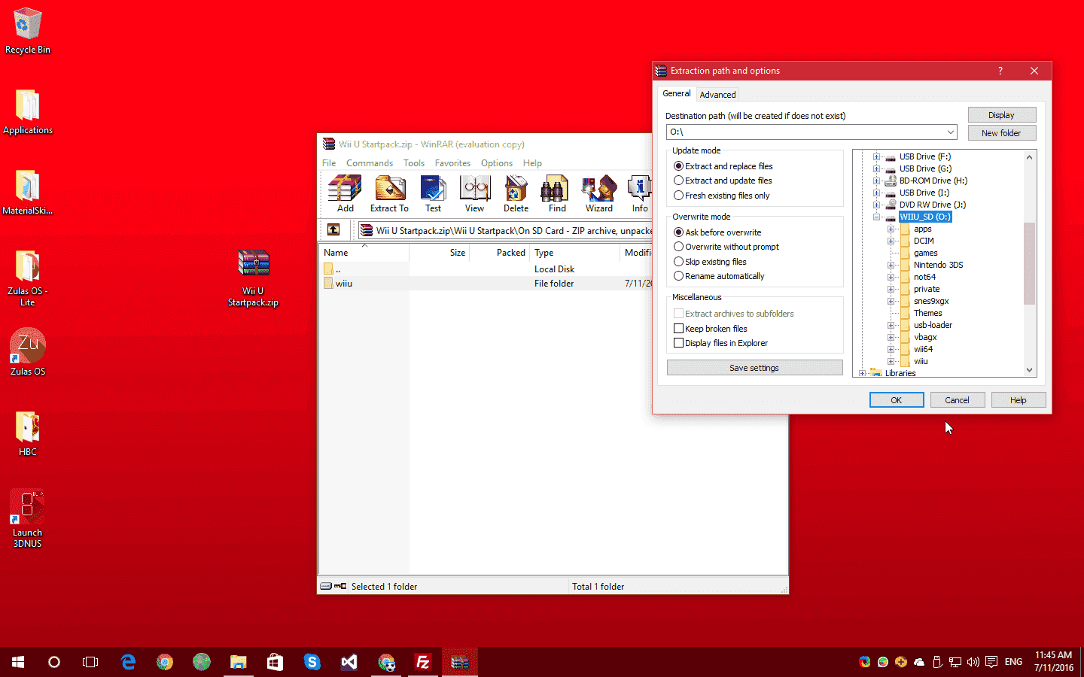Click the New folder button
Screen dimensions: 1084x677
coord(1002,133)
